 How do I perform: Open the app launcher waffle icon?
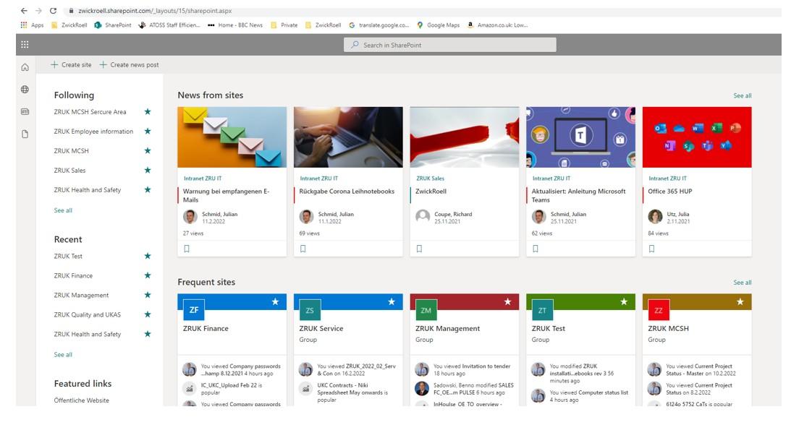coord(25,45)
